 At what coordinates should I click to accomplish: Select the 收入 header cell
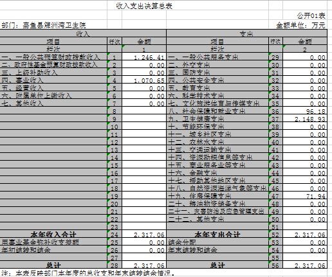pyautogui.click(x=83, y=33)
